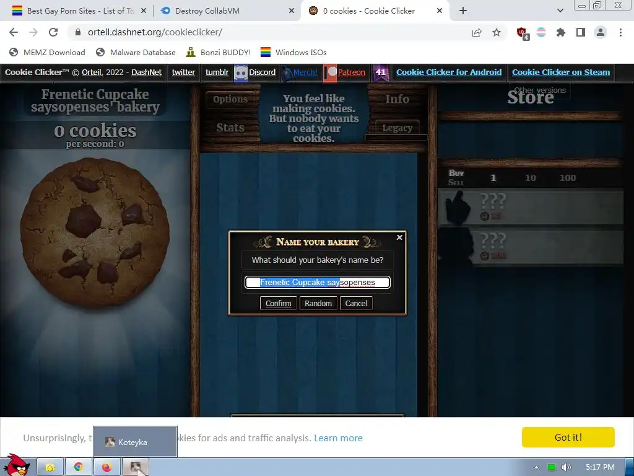Open the DashNet link
This screenshot has height=476, width=634.
(146, 72)
